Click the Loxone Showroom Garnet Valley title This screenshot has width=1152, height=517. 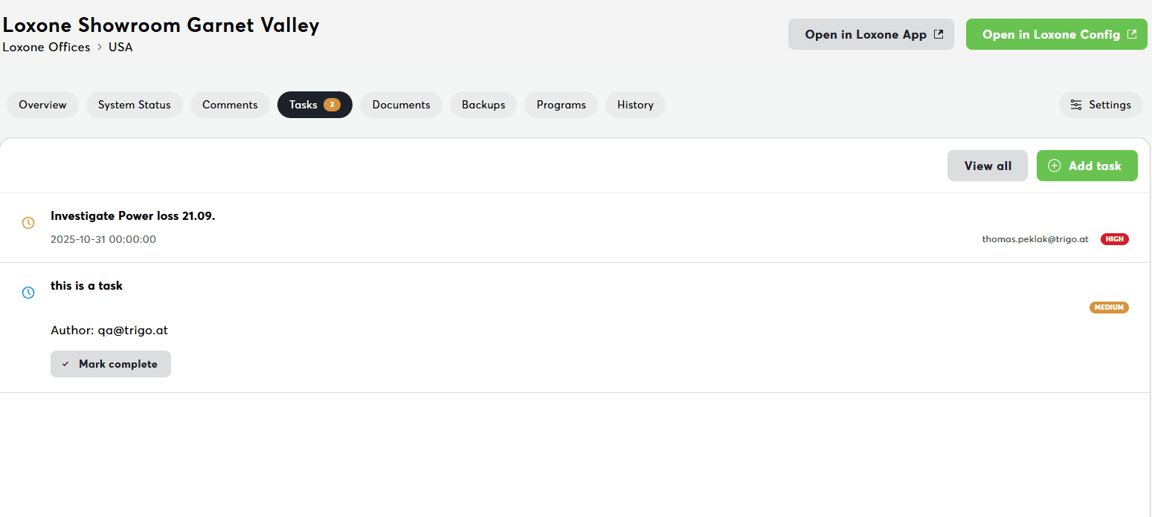pyautogui.click(x=161, y=25)
